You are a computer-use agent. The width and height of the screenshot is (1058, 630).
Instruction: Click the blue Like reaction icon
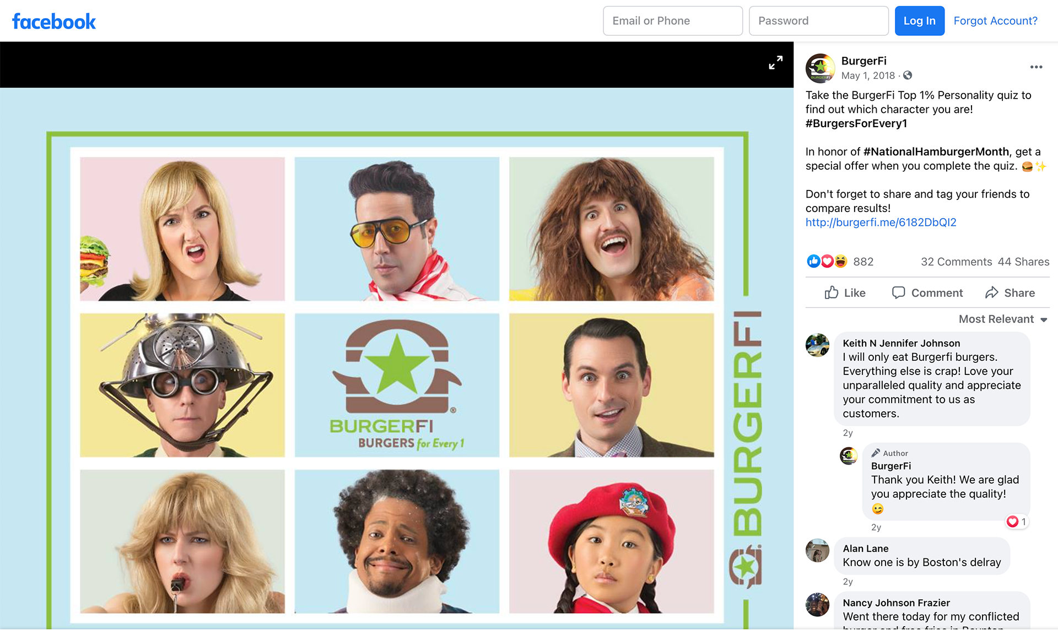[813, 261]
